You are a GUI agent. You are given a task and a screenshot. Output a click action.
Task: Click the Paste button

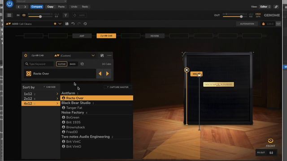pyautogui.click(x=61, y=7)
